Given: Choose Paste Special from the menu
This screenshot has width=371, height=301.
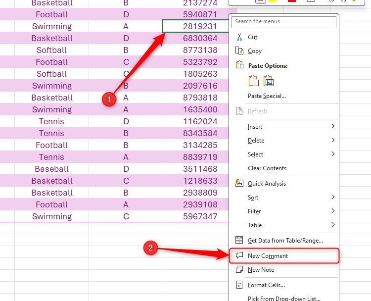Looking at the screenshot, I should 267,96.
